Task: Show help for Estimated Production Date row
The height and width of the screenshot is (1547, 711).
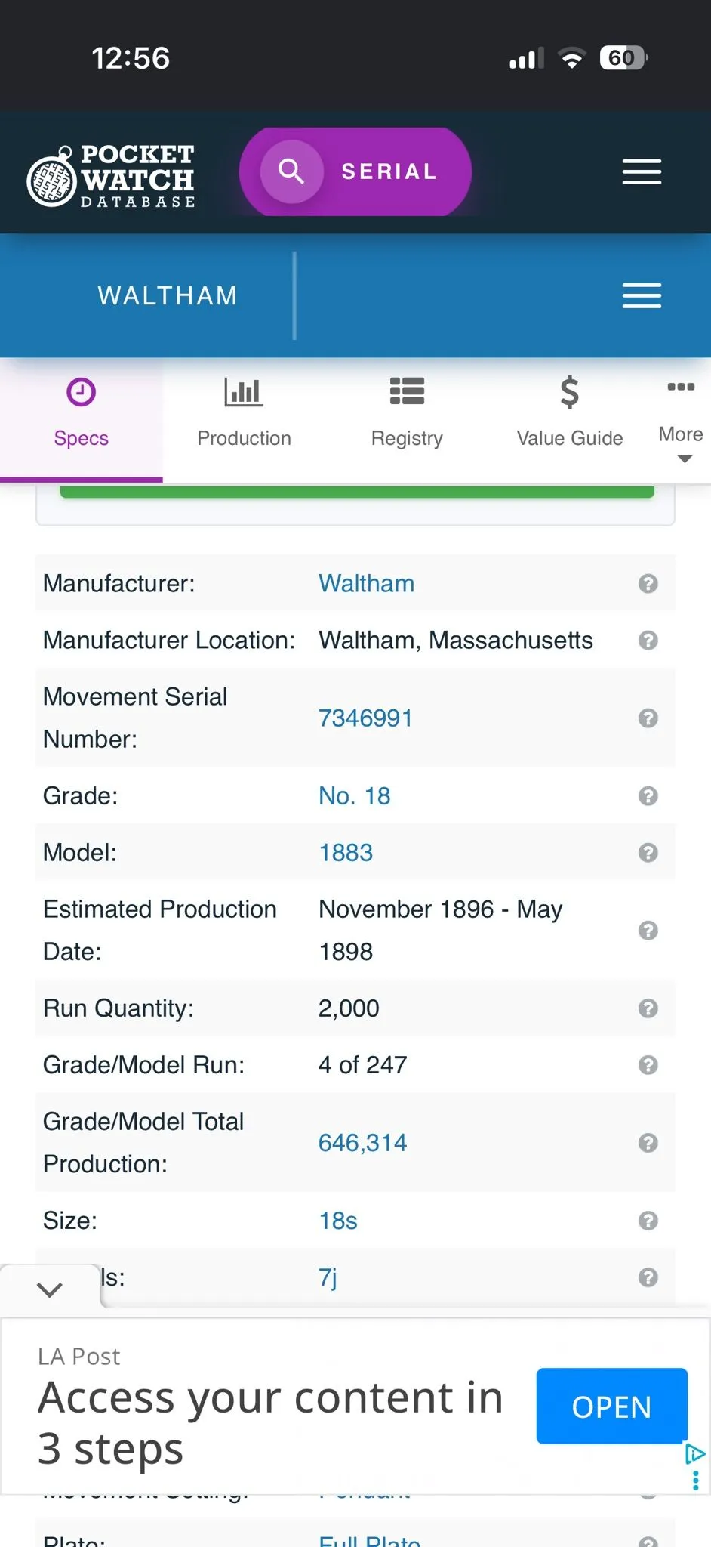Action: 648,930
